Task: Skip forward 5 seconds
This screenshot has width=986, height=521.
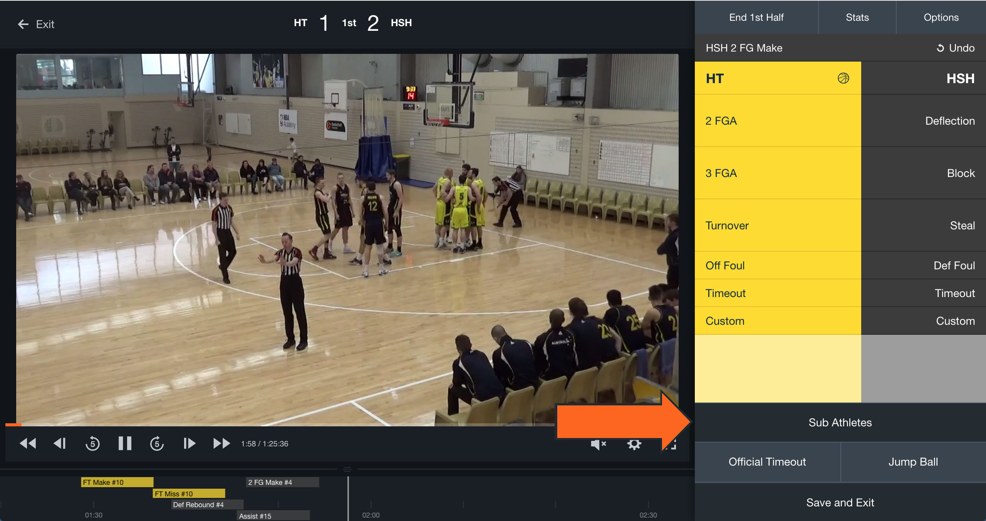Action: click(x=157, y=444)
